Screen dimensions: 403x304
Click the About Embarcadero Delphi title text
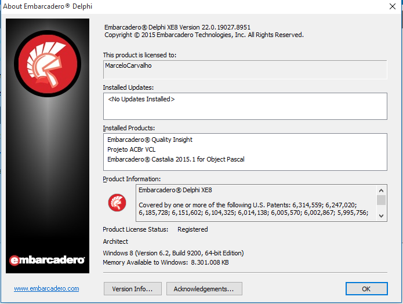(48, 6)
